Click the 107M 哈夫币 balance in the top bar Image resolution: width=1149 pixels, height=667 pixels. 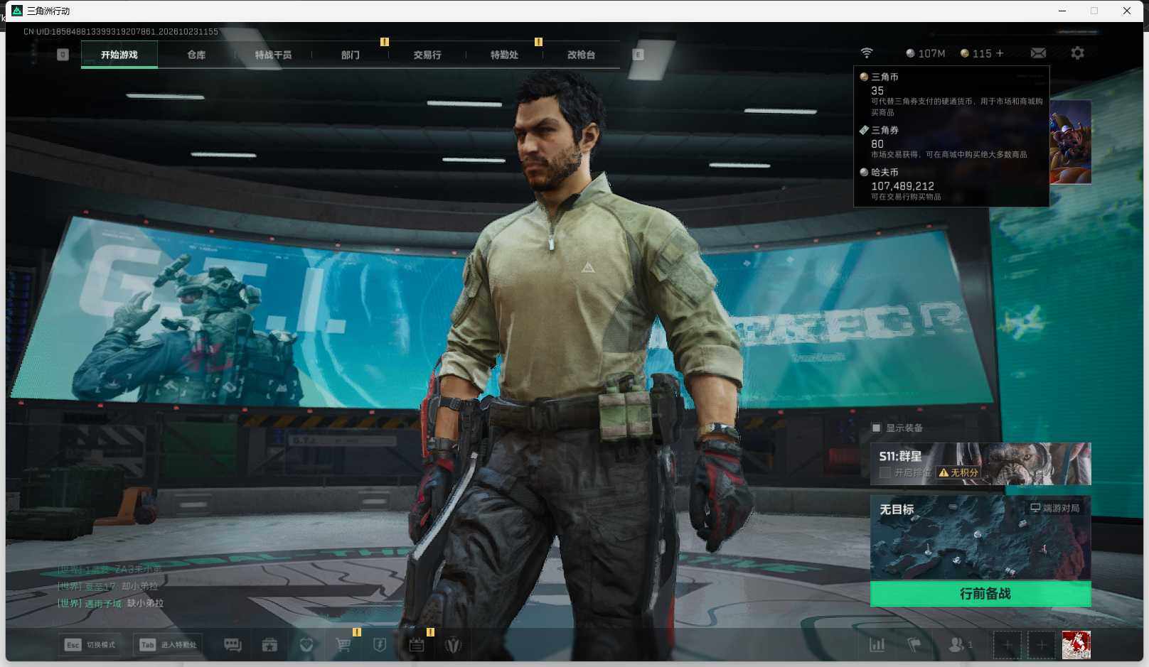pos(925,53)
